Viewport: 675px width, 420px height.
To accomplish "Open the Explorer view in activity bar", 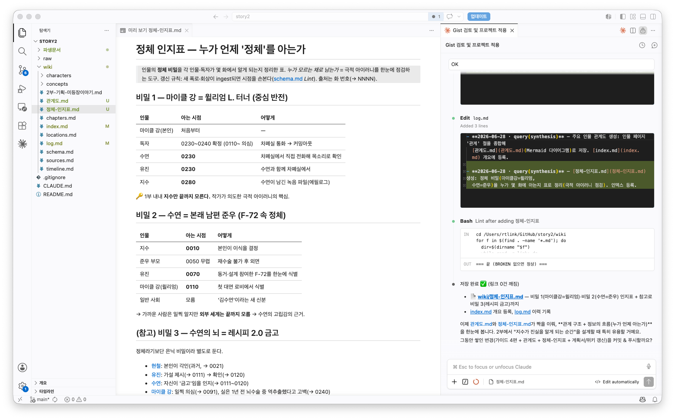I will 22,33.
